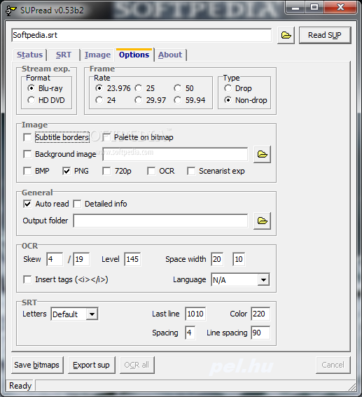Browse for a background image file
Screen dimensions: 362x397
263,154
